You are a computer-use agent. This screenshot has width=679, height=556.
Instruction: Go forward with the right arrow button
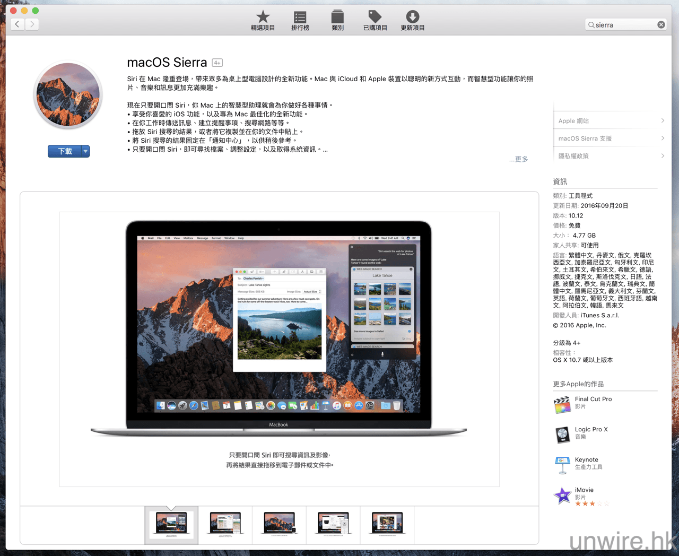(x=32, y=24)
